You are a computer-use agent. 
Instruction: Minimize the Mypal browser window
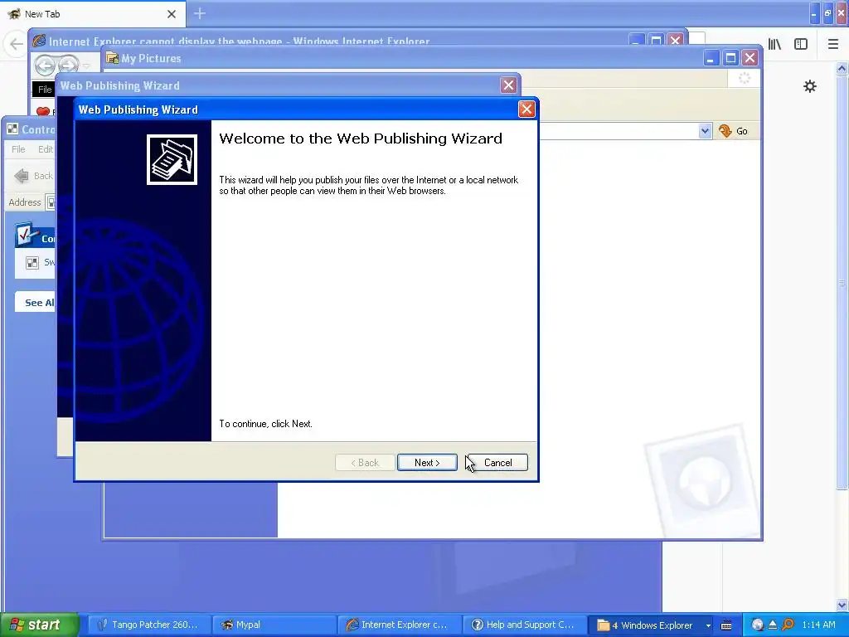click(815, 13)
